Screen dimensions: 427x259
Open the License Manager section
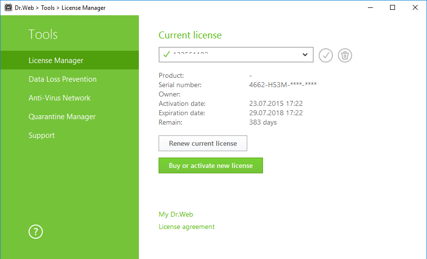(70, 60)
